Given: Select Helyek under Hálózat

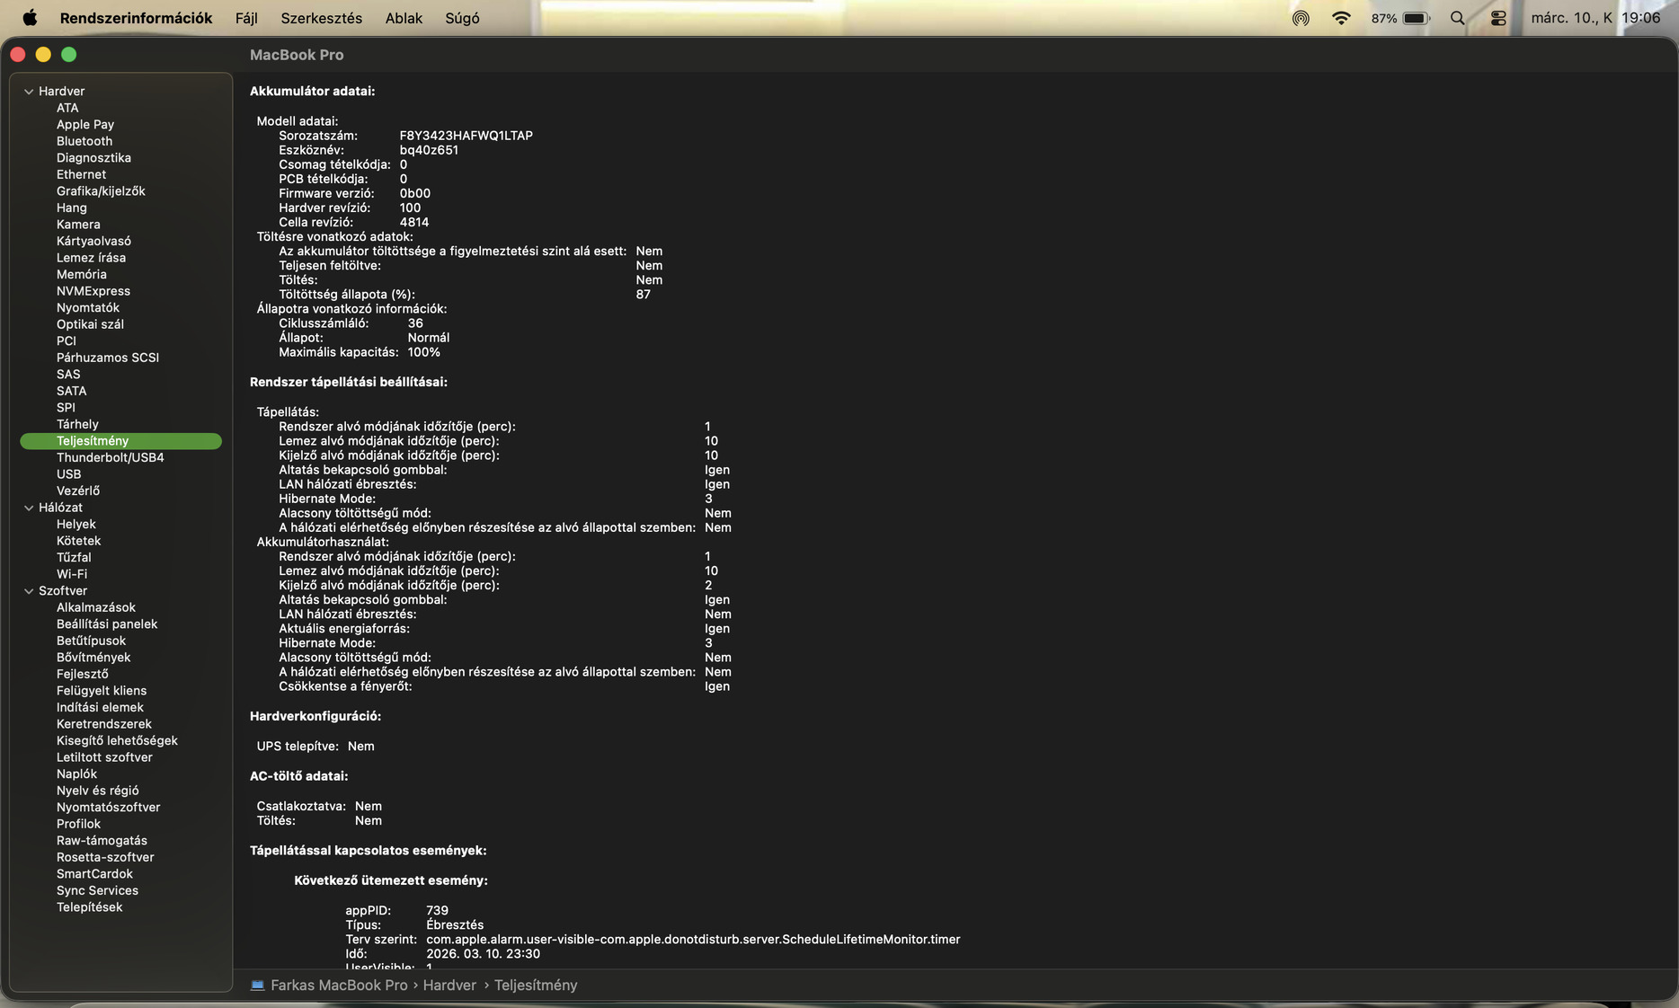Looking at the screenshot, I should pyautogui.click(x=76, y=525).
